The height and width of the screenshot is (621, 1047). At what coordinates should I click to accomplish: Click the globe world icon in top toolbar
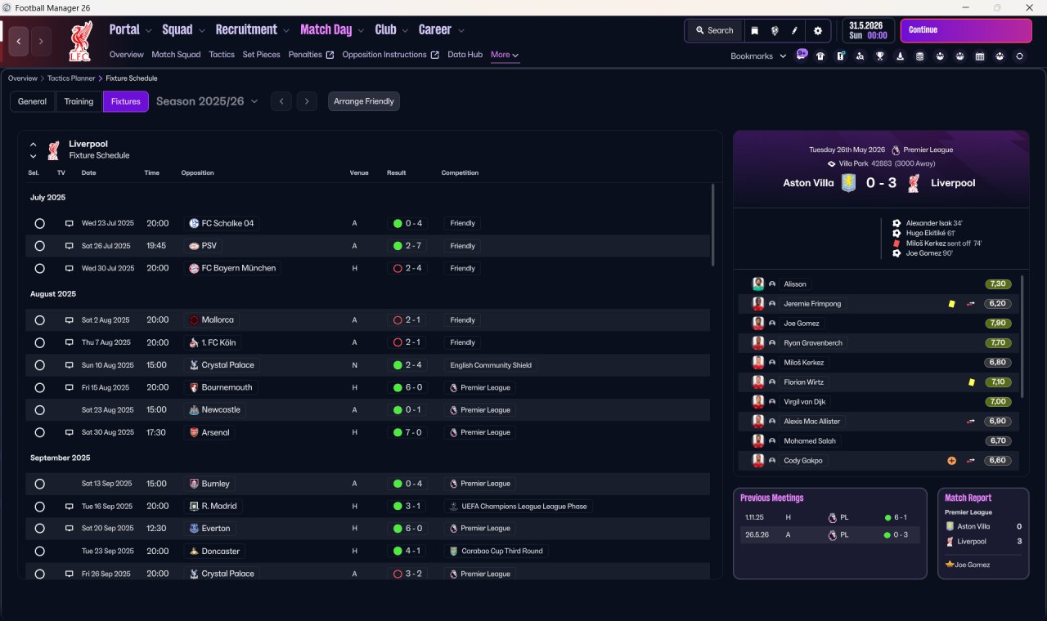tap(774, 30)
